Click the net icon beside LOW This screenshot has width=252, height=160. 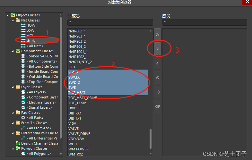coord(23,30)
